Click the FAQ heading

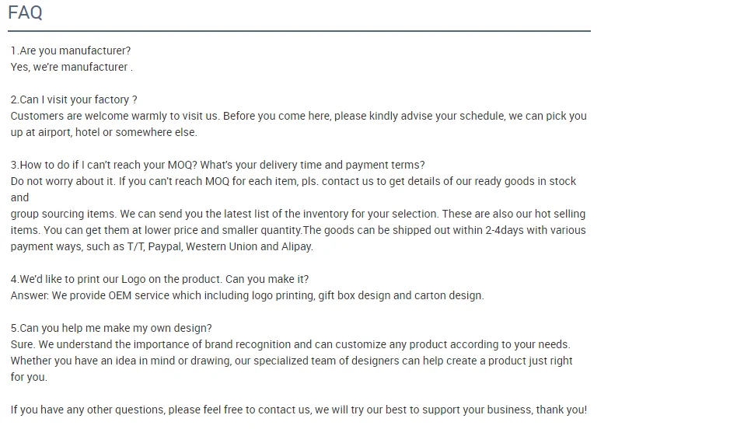click(25, 13)
